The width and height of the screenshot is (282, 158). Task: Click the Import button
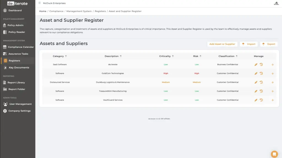coord(249,44)
